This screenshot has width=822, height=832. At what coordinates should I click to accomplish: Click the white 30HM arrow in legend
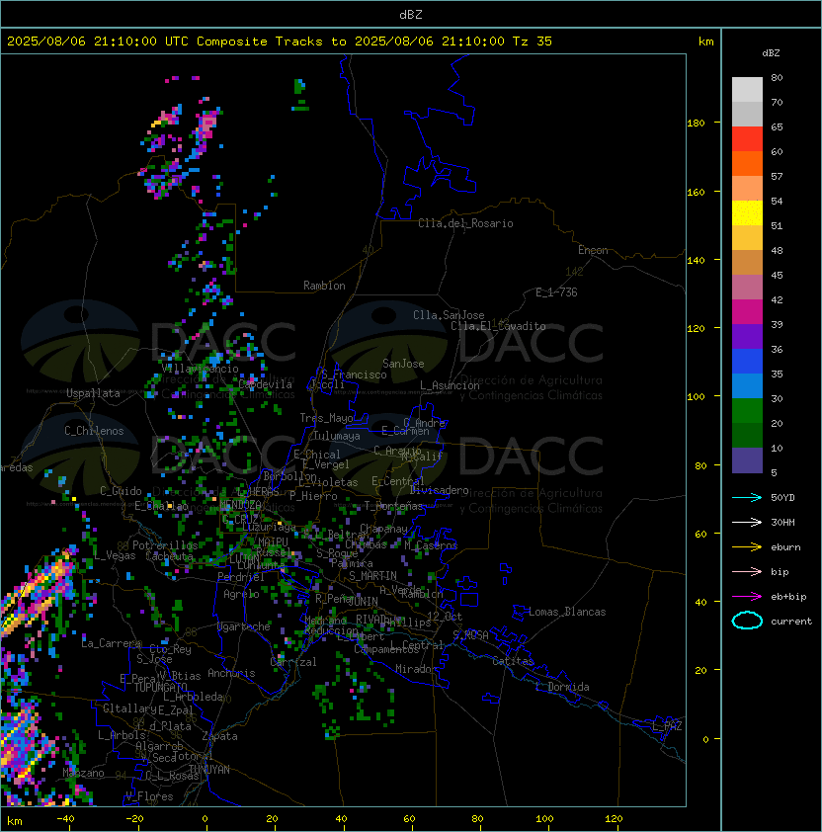tap(747, 523)
